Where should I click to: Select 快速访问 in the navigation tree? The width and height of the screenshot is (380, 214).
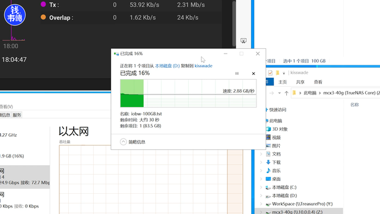278,109
